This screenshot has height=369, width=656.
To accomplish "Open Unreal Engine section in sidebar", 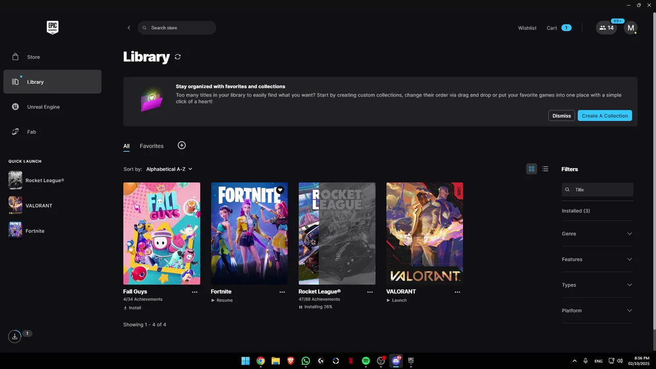I will (x=52, y=107).
